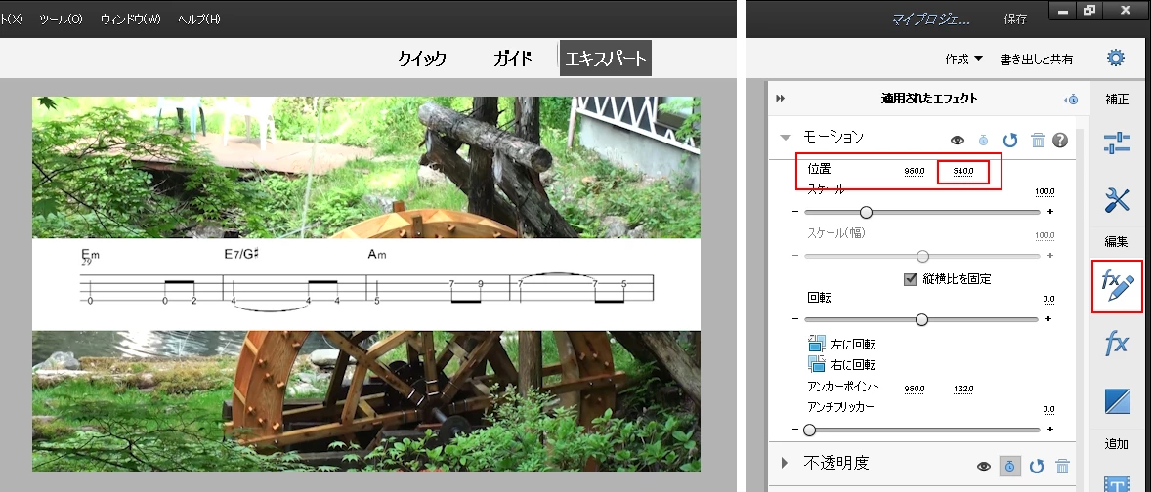Decrease アンチフリッカー with minus button
This screenshot has width=1151, height=492.
[795, 430]
